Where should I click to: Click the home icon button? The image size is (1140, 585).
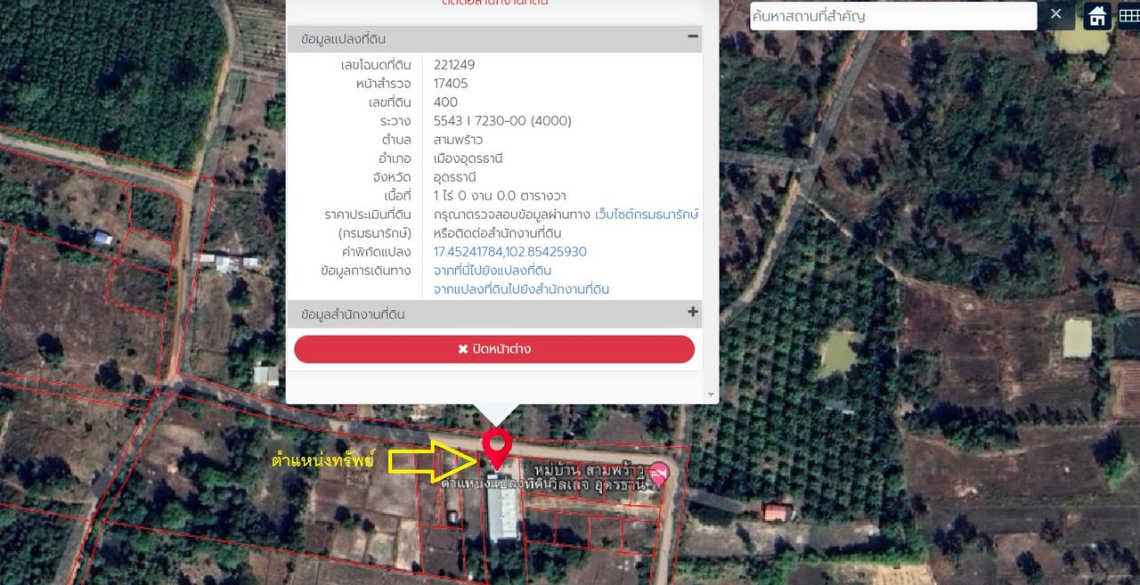(1097, 15)
